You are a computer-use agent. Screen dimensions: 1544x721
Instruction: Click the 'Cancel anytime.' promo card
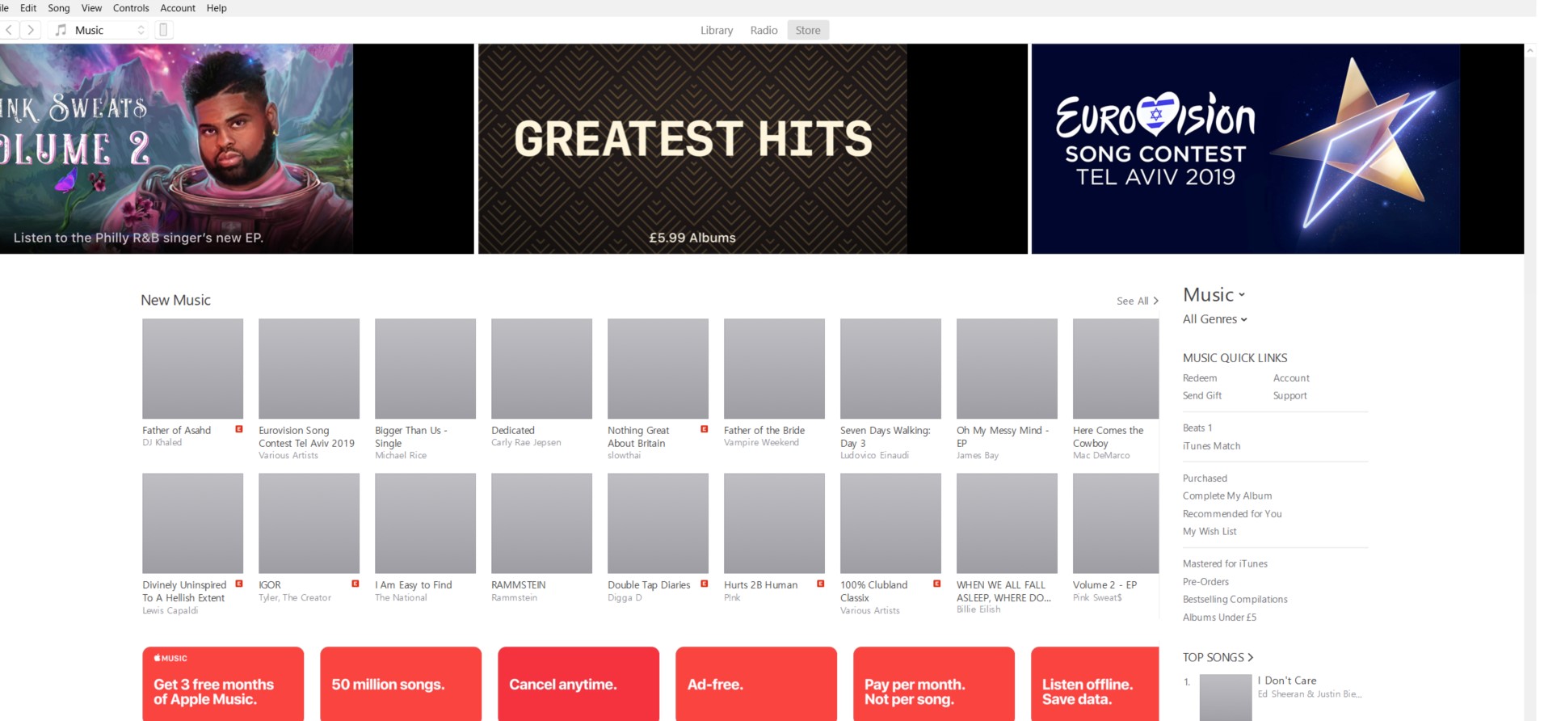[578, 684]
